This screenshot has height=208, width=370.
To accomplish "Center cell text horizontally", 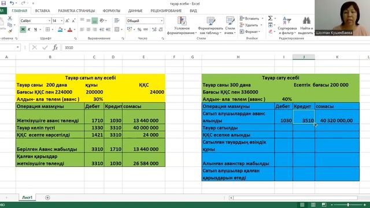I will 88,29.
